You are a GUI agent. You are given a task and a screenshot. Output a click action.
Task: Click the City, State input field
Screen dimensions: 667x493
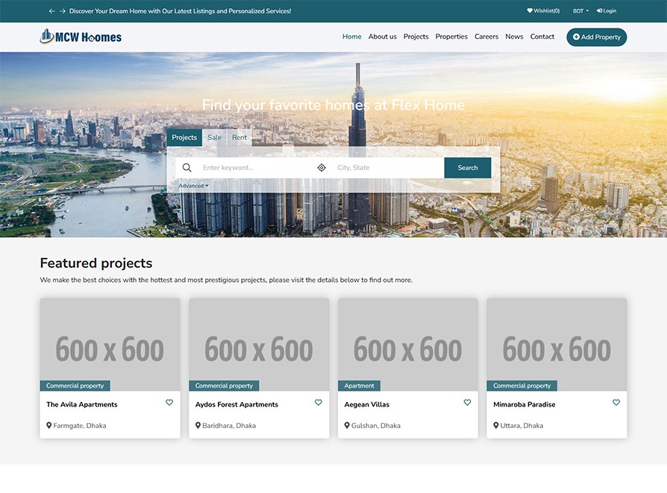[386, 168]
